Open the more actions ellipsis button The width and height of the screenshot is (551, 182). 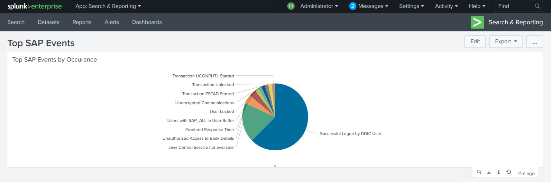534,42
